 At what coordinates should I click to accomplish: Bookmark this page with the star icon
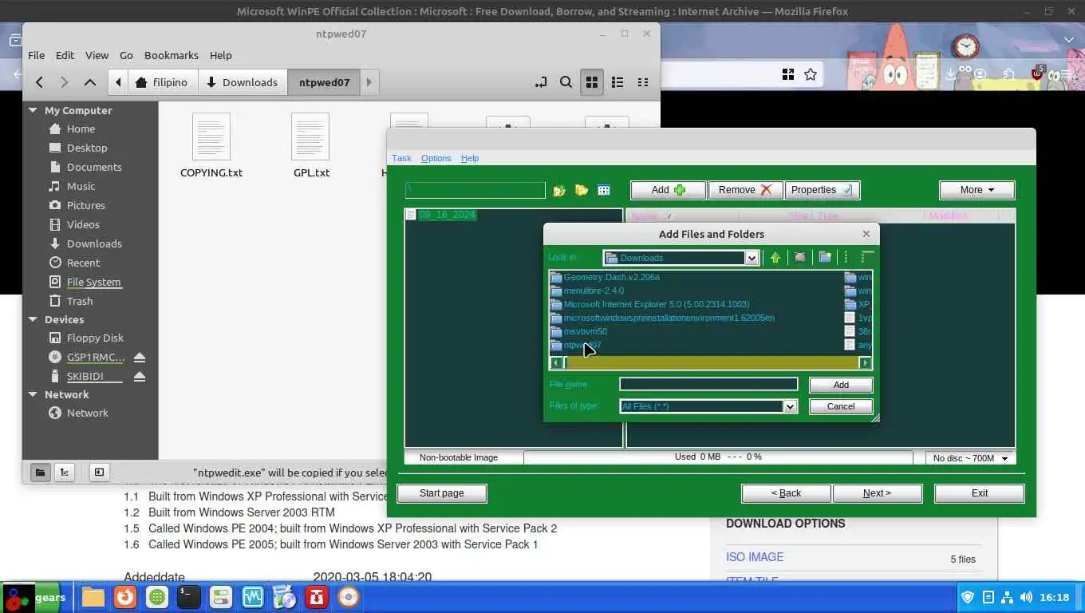811,74
